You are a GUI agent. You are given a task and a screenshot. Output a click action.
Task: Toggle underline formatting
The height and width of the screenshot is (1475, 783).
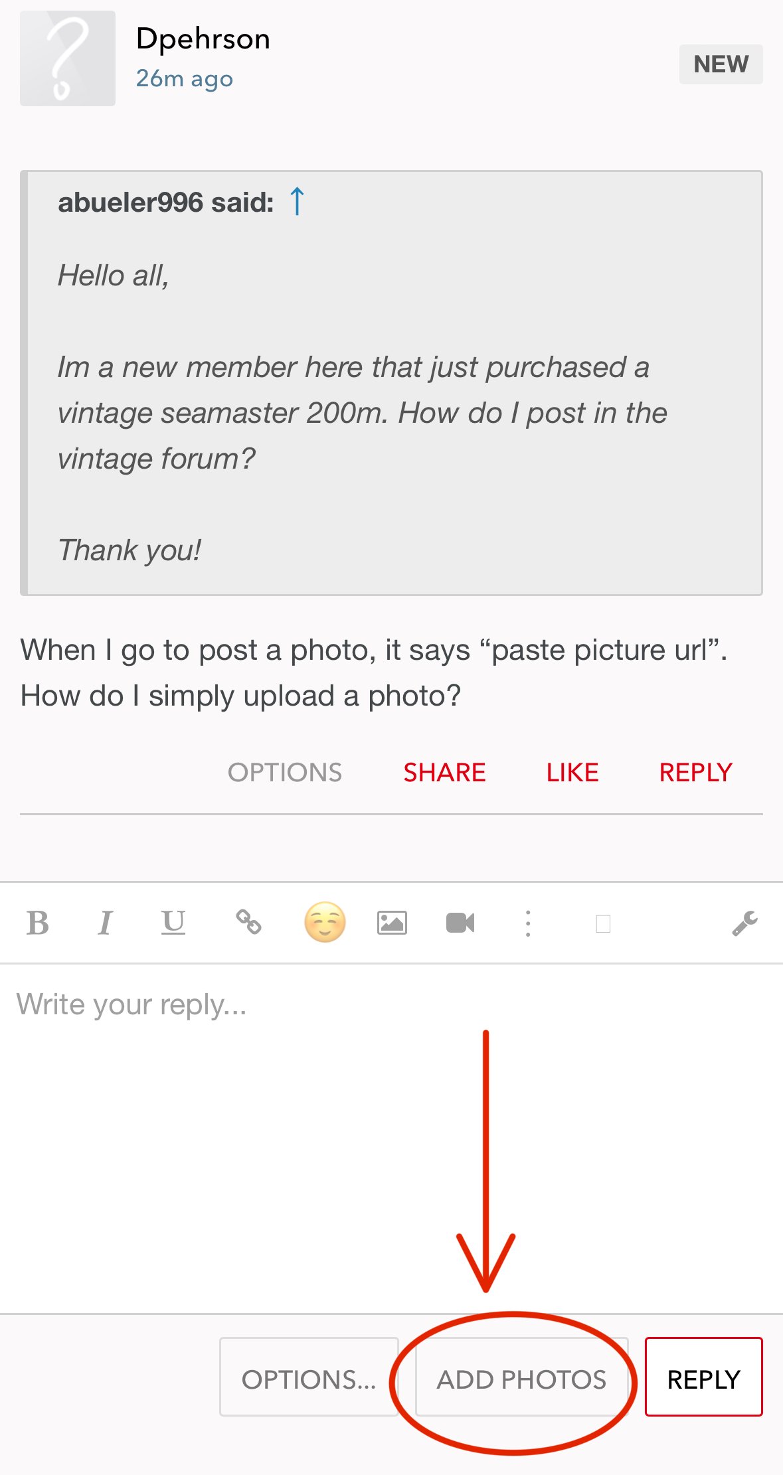(x=173, y=923)
